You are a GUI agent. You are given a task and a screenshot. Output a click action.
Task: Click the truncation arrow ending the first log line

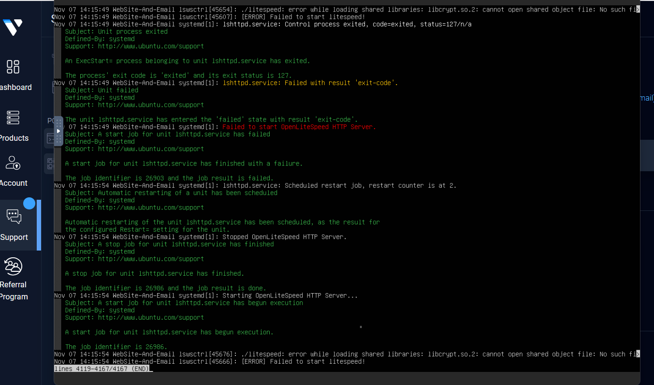638,10
